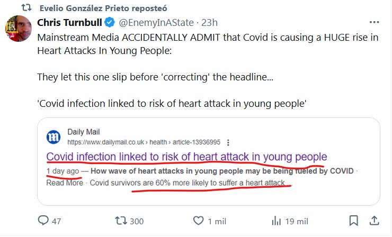
Task: Like the tweet with heart icon
Action: [x=199, y=220]
